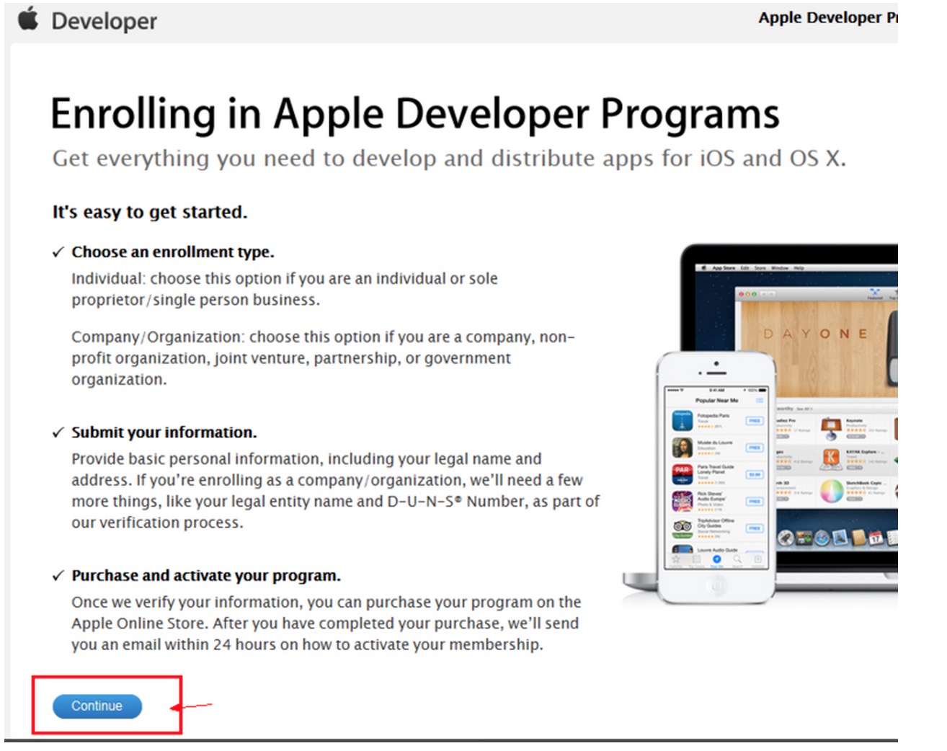Click the white iPhone App Store image
947x751 pixels.
716,477
